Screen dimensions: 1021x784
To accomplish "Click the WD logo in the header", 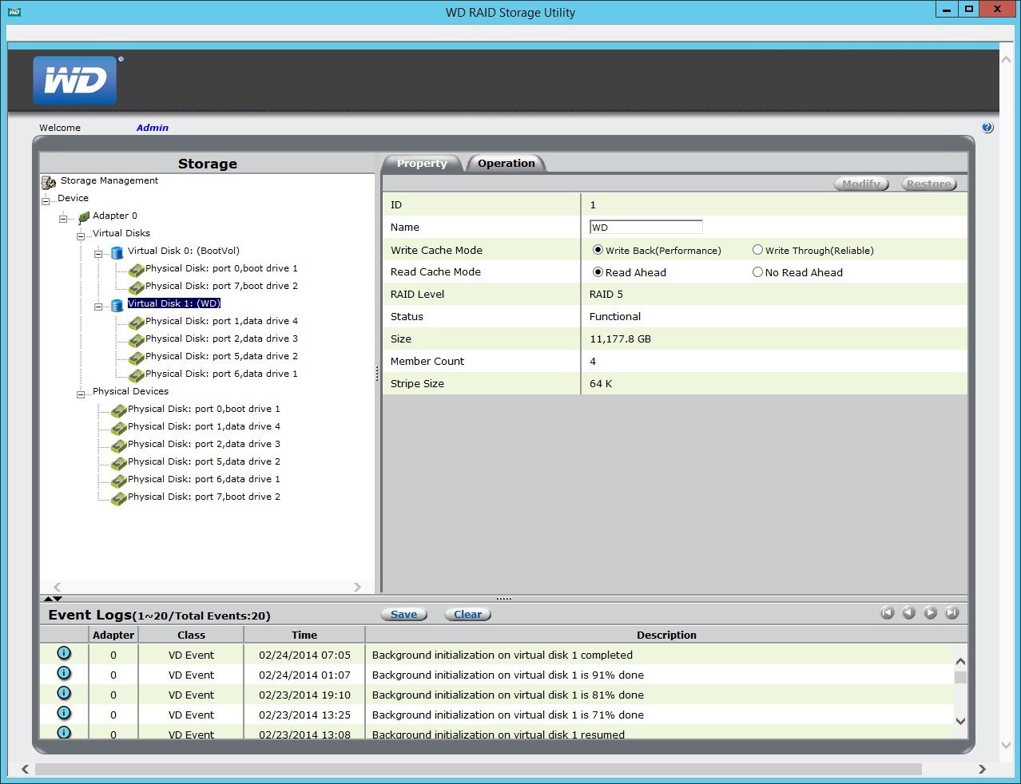I will (74, 80).
